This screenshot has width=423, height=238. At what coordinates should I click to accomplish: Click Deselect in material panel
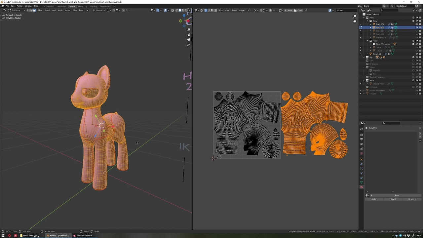point(412,199)
